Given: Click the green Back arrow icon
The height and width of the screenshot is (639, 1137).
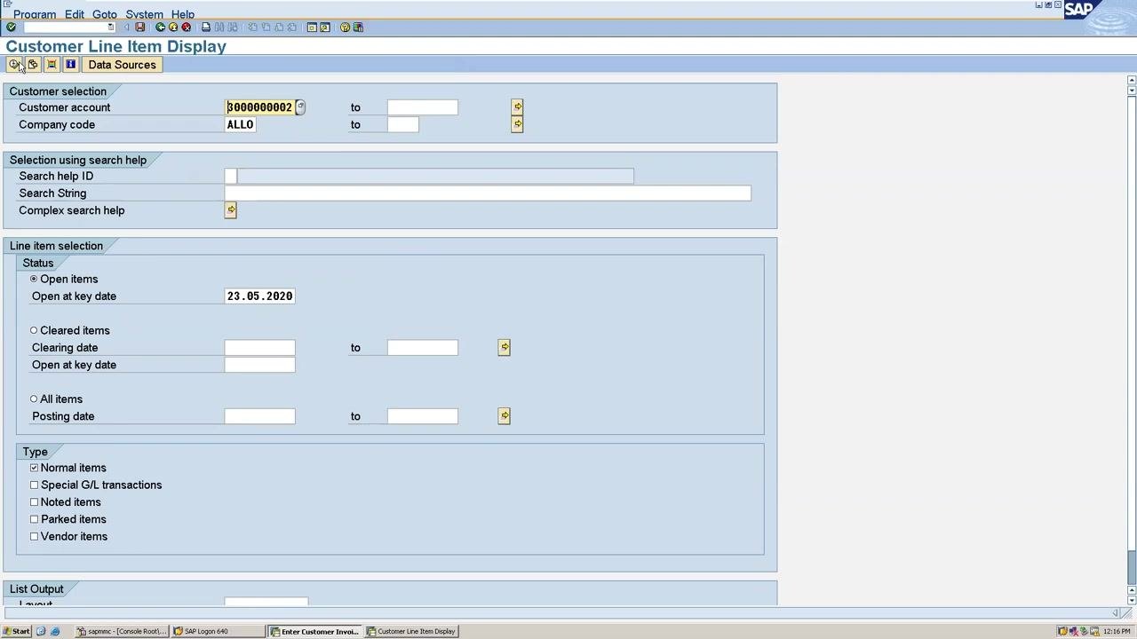Looking at the screenshot, I should (x=160, y=28).
